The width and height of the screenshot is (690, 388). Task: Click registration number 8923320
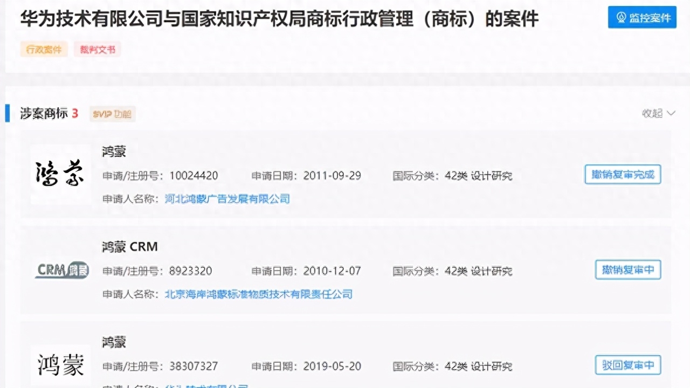[x=191, y=271]
